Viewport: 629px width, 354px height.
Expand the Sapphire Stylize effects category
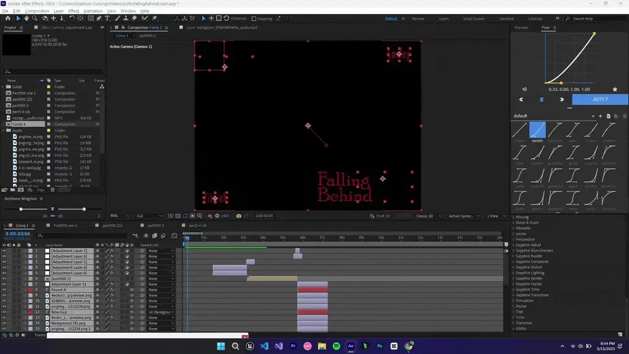point(513,284)
